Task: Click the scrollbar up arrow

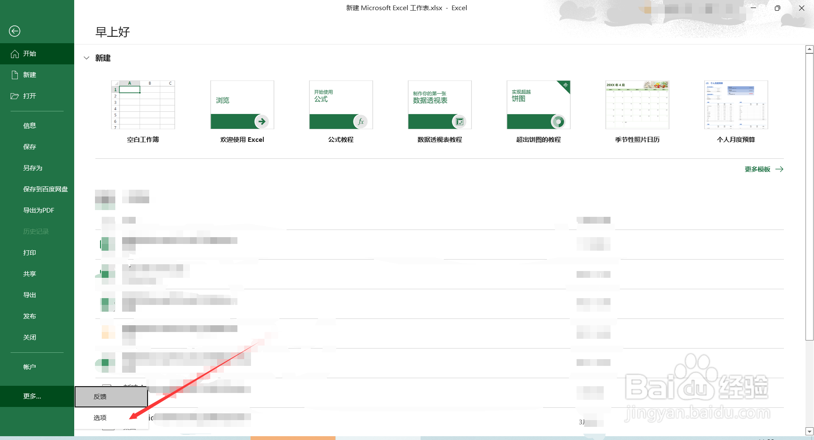Action: (809, 50)
